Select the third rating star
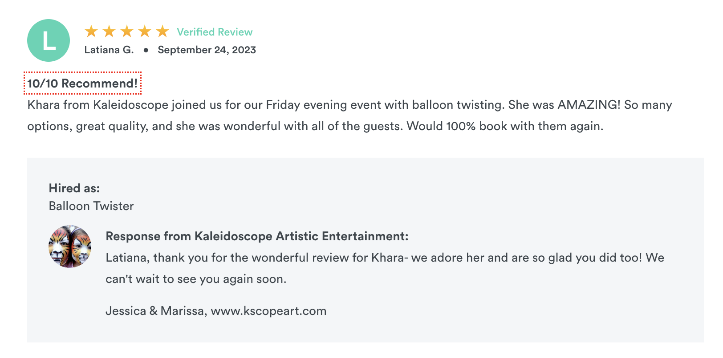The height and width of the screenshot is (358, 723). 127,32
